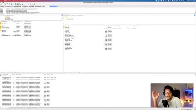Viewport: 196px width, 110px height.
Task: Open the Site Manager icon
Action: click(1, 4)
